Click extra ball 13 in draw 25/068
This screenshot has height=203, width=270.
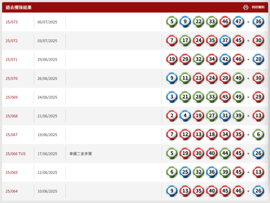tap(258, 116)
